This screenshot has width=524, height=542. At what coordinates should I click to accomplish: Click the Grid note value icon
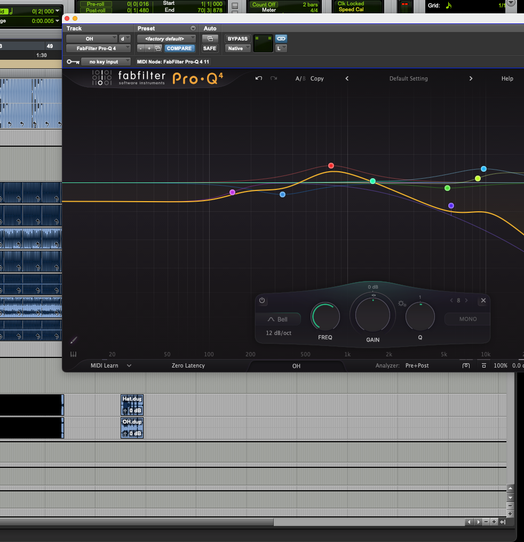(x=449, y=5)
